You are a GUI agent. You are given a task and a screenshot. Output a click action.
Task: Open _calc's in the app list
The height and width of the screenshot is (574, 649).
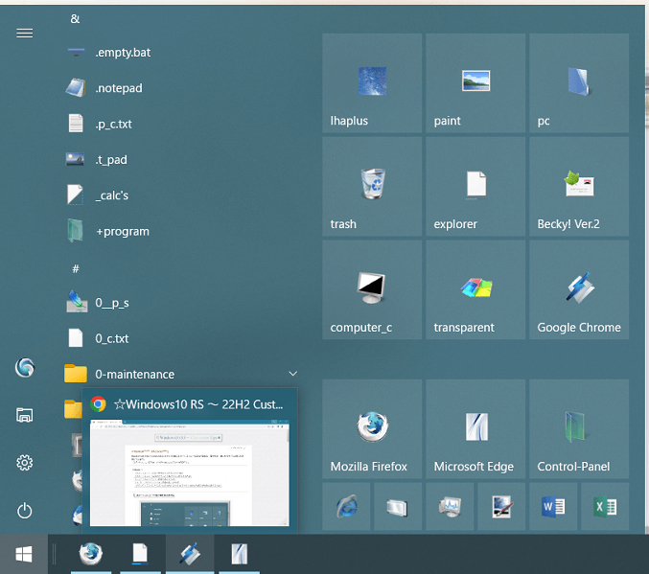tap(182, 195)
